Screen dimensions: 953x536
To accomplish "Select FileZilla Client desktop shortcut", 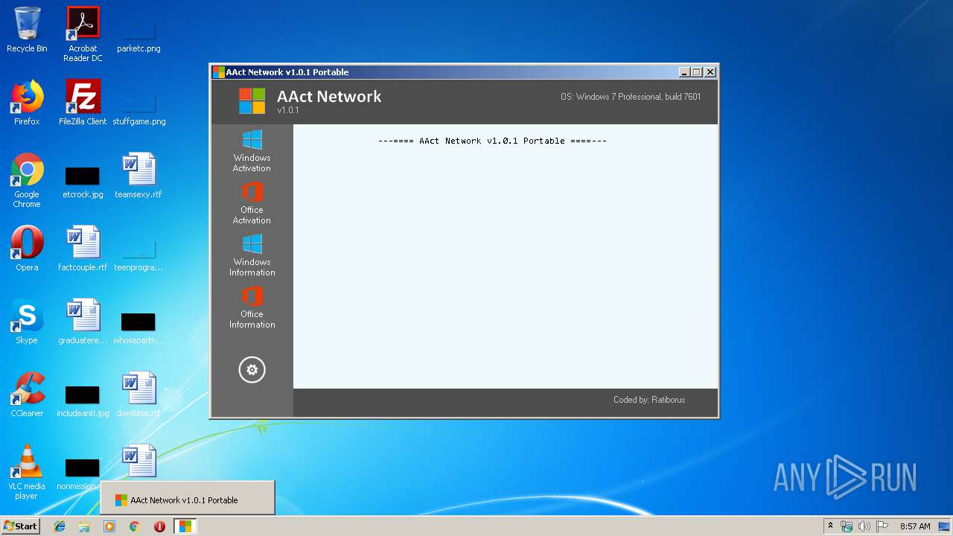I will [83, 103].
